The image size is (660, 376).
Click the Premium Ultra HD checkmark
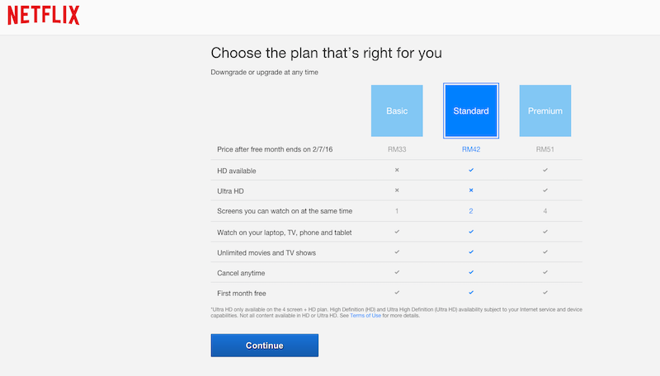(x=544, y=190)
